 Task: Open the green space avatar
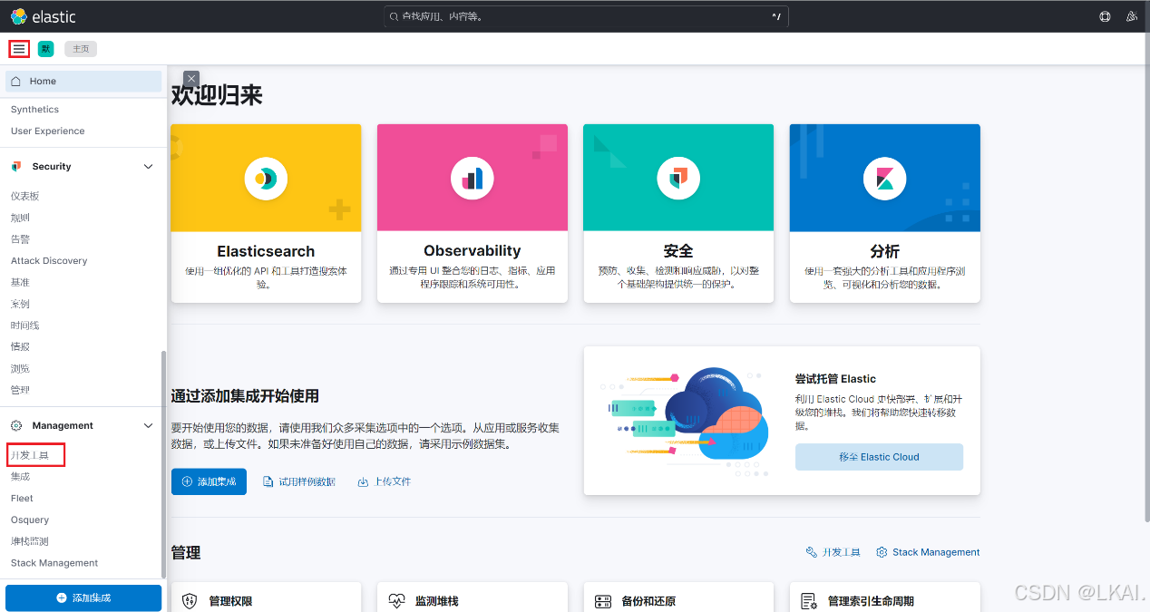pos(45,49)
